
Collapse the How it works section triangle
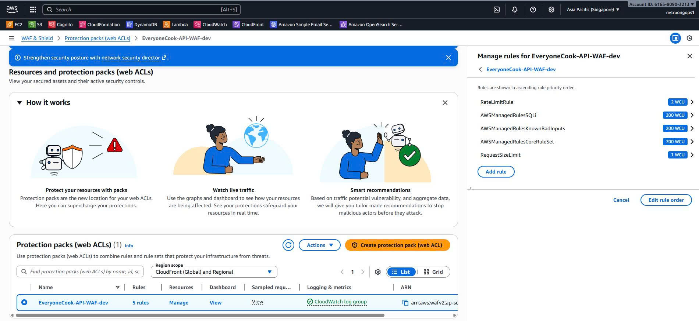click(19, 103)
